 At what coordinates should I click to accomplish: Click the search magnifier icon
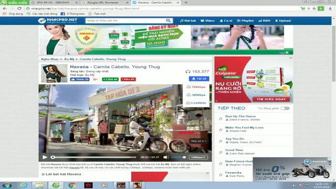[x=169, y=20]
